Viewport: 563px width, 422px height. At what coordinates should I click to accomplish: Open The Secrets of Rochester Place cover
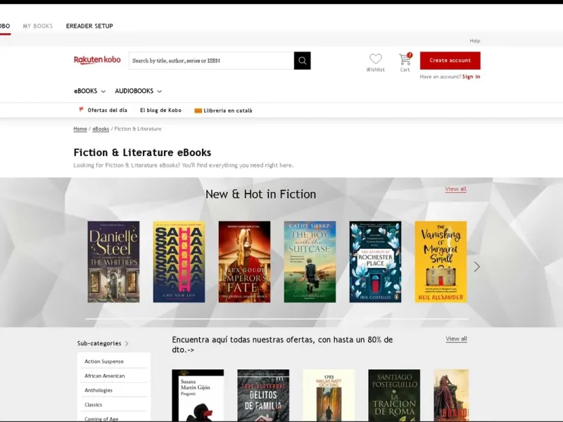(375, 262)
